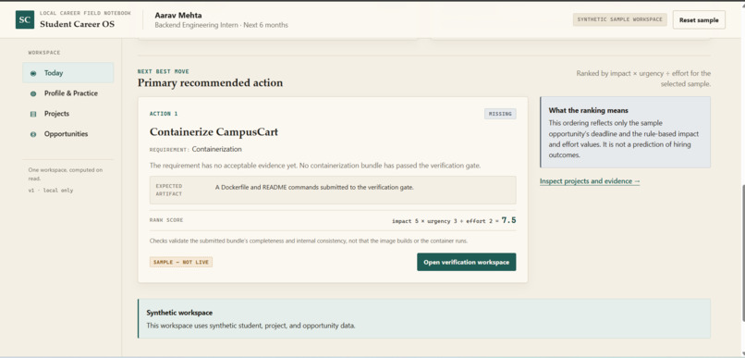
Task: Click the Primary recommended action heading
Action: tap(210, 83)
